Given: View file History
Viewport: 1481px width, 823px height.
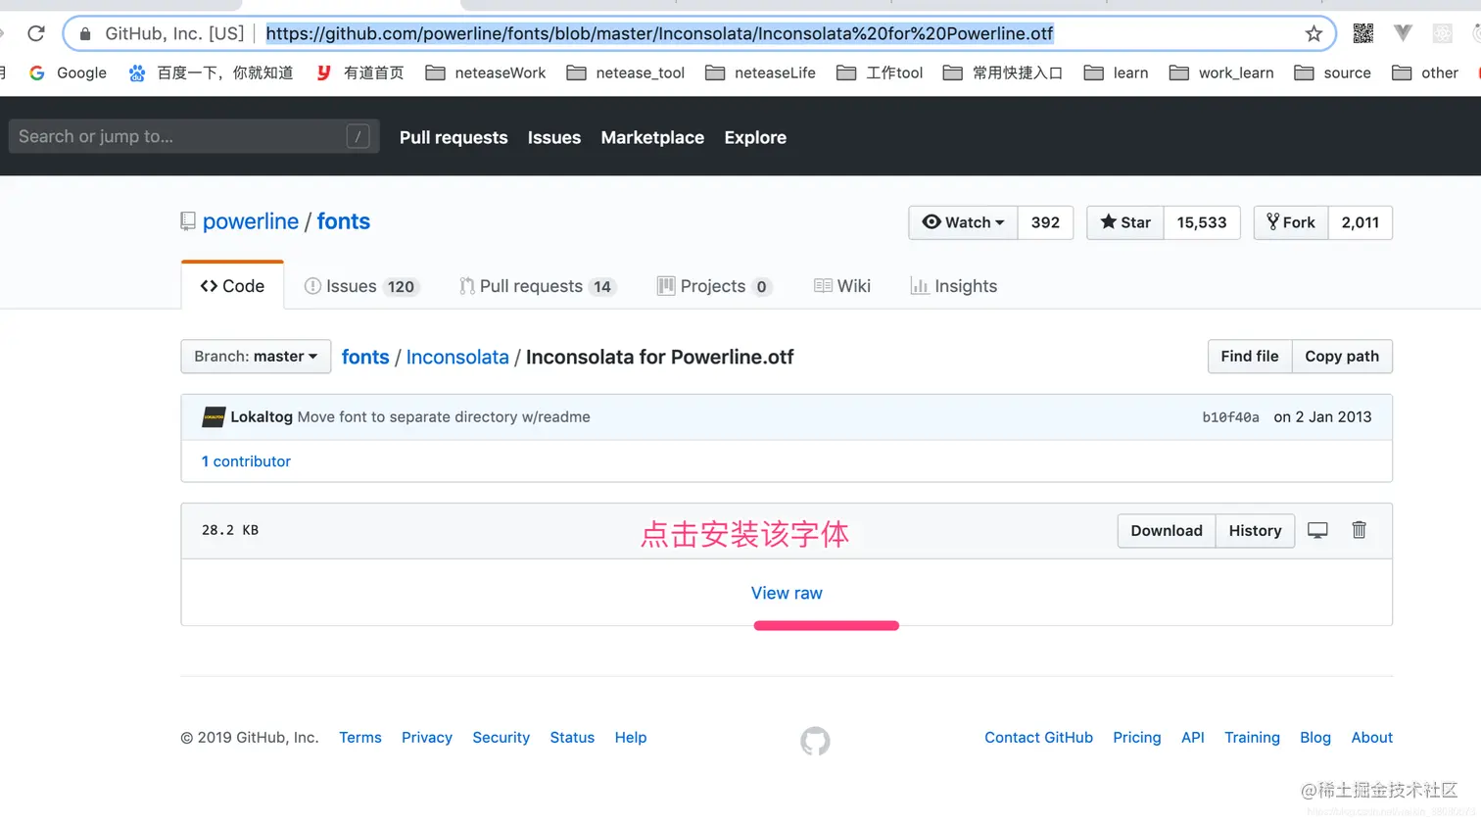Looking at the screenshot, I should pos(1255,531).
